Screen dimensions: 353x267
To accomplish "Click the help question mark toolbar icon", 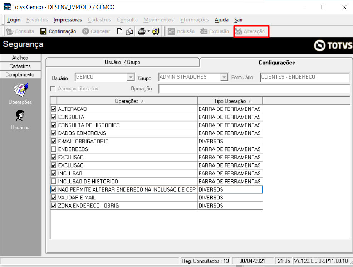I will click(156, 31).
